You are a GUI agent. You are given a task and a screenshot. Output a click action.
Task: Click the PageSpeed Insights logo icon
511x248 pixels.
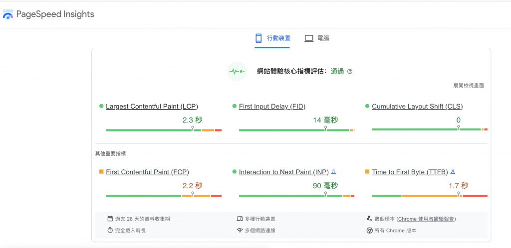tap(7, 14)
